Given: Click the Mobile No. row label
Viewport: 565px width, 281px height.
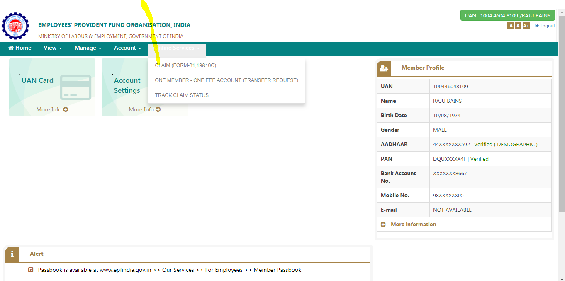Looking at the screenshot, I should point(395,196).
